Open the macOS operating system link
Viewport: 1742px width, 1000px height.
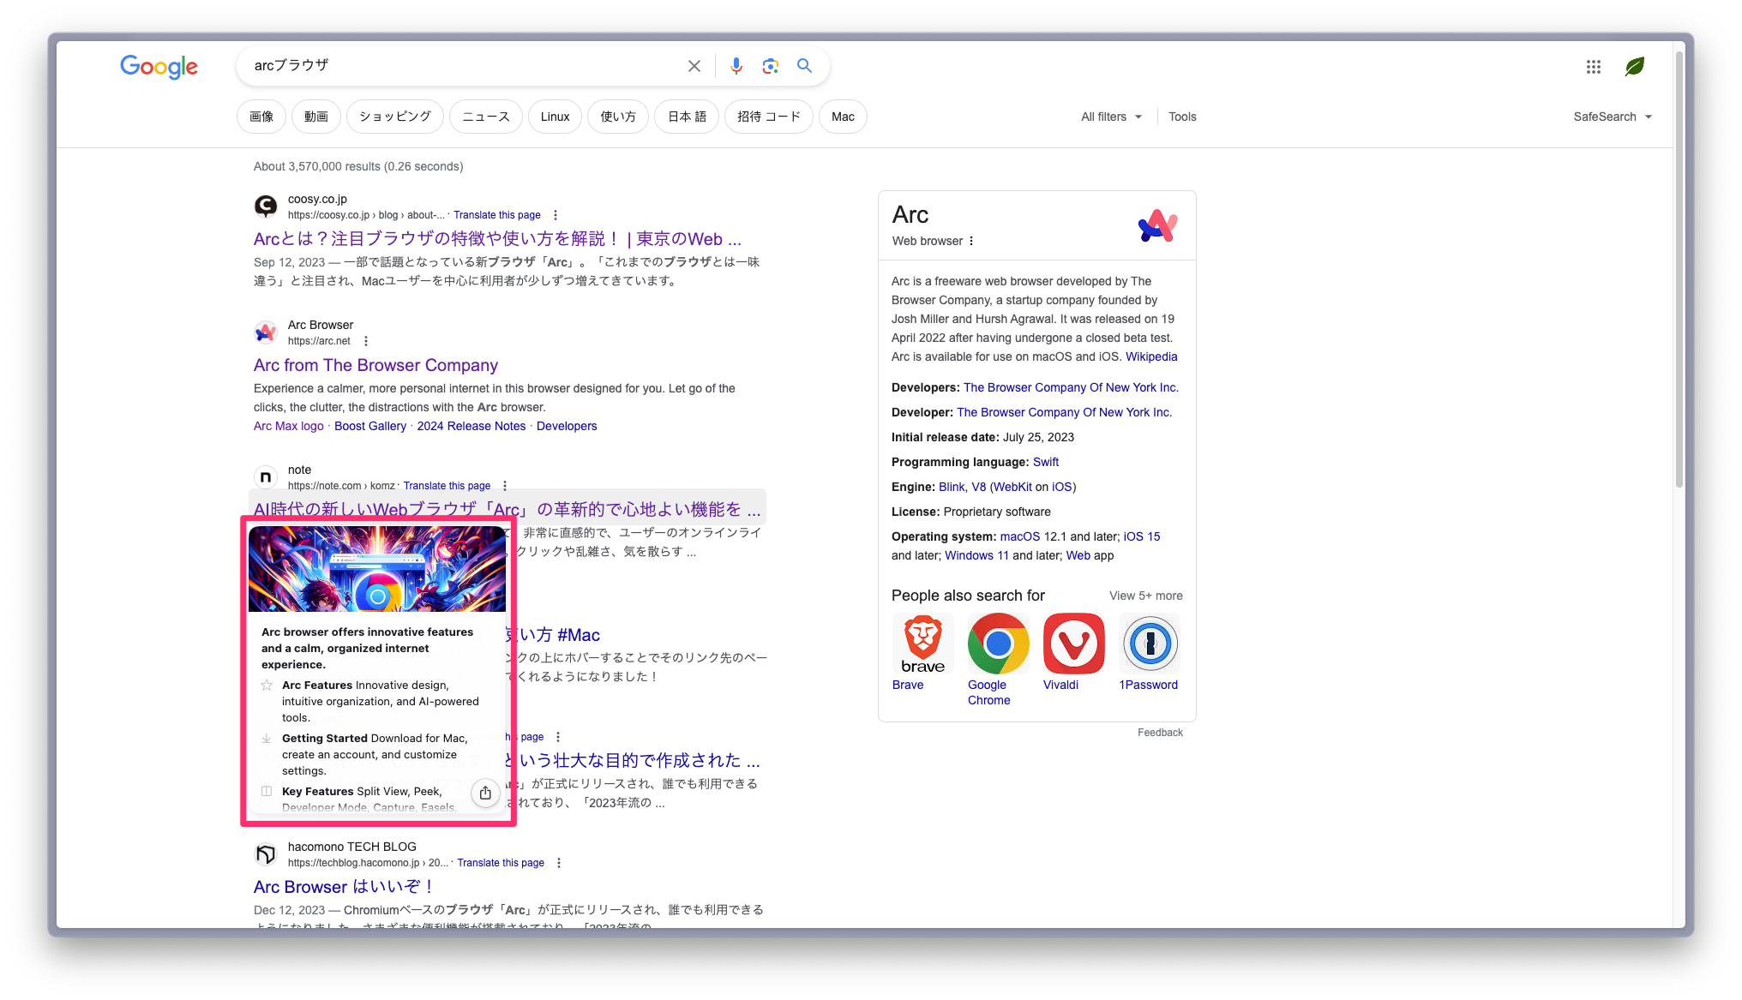click(x=1019, y=536)
